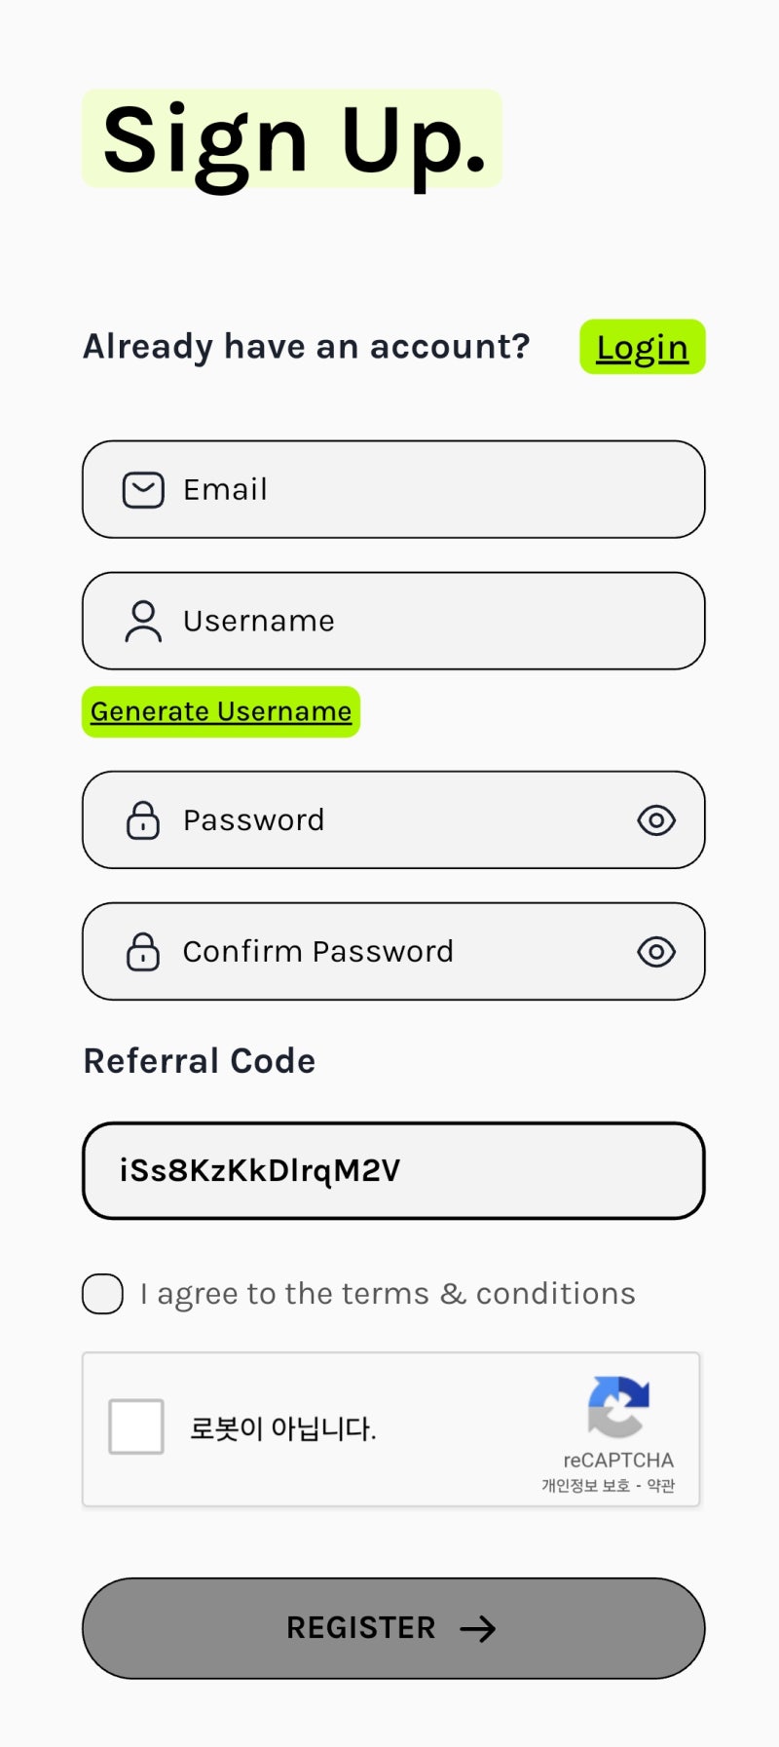Viewport: 779px width, 1747px height.
Task: Check the reCAPTCHA 'not a robot' box
Action: click(136, 1426)
